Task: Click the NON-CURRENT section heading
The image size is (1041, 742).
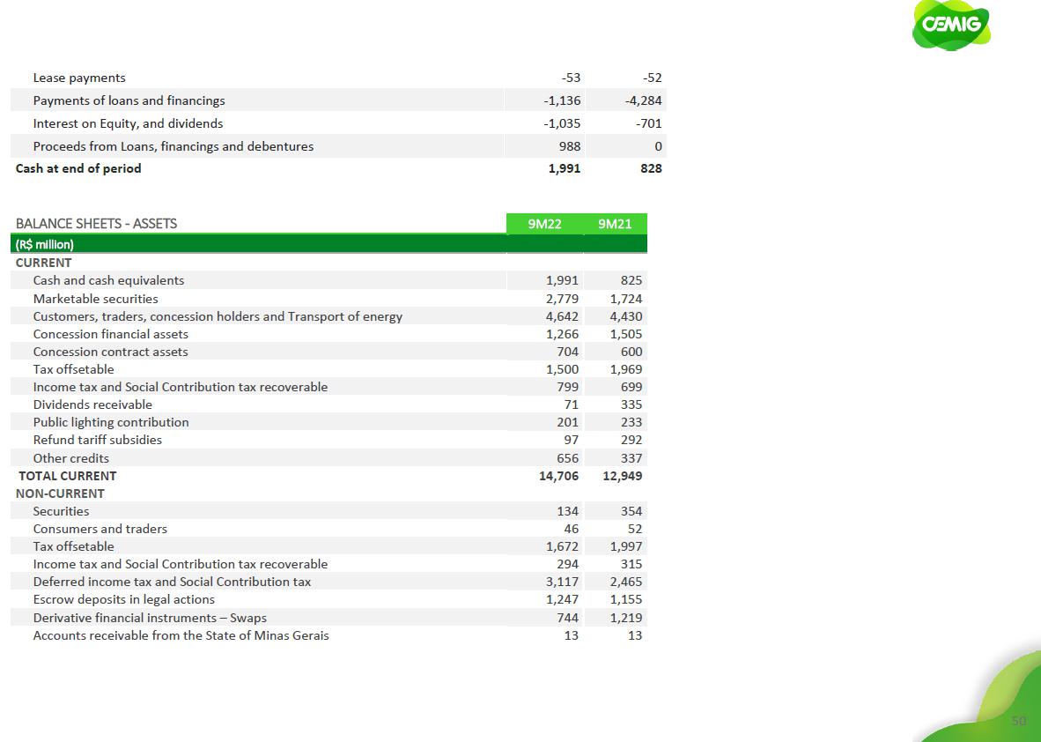Action: [x=60, y=493]
